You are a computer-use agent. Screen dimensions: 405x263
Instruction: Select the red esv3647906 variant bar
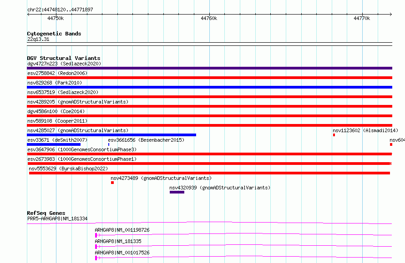(209, 154)
